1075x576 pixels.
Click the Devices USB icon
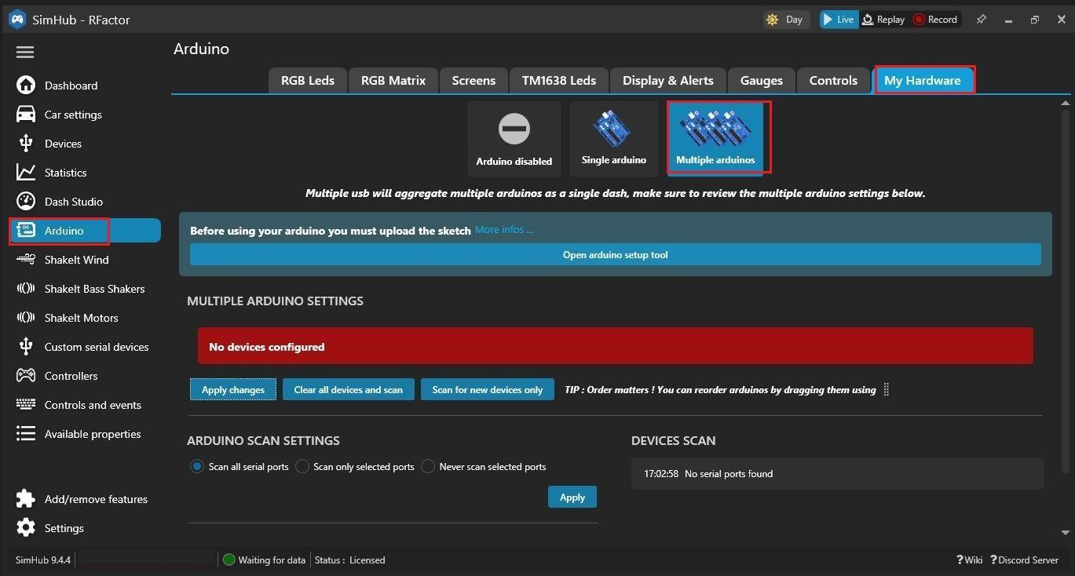tap(26, 143)
